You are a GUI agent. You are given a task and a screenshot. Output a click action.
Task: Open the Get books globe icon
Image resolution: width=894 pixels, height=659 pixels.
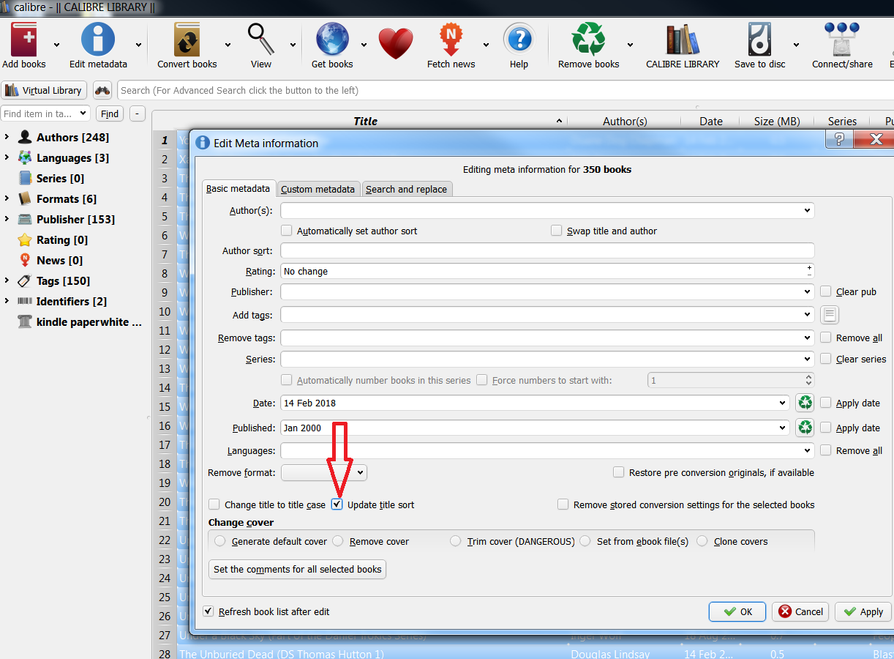tap(332, 39)
